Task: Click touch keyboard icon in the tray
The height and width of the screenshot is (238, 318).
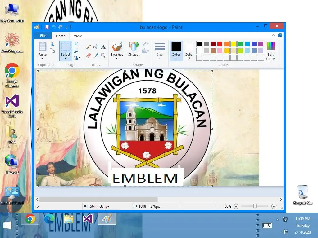Action: (267, 225)
